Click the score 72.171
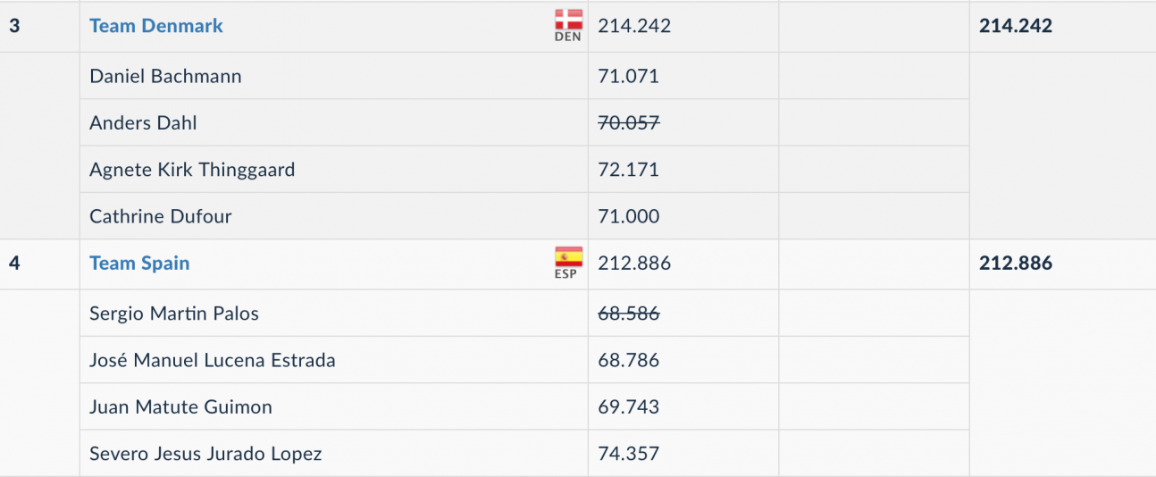The height and width of the screenshot is (477, 1156). click(629, 170)
